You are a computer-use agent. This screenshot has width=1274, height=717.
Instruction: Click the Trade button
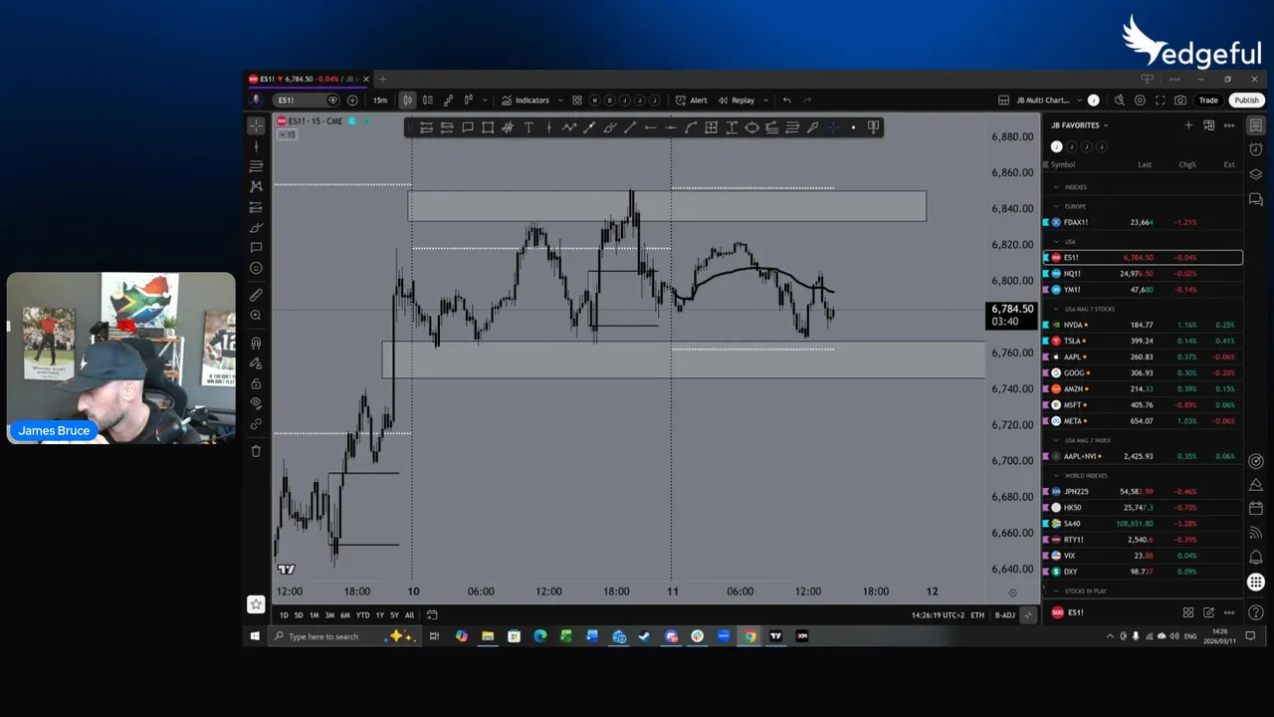(1208, 100)
